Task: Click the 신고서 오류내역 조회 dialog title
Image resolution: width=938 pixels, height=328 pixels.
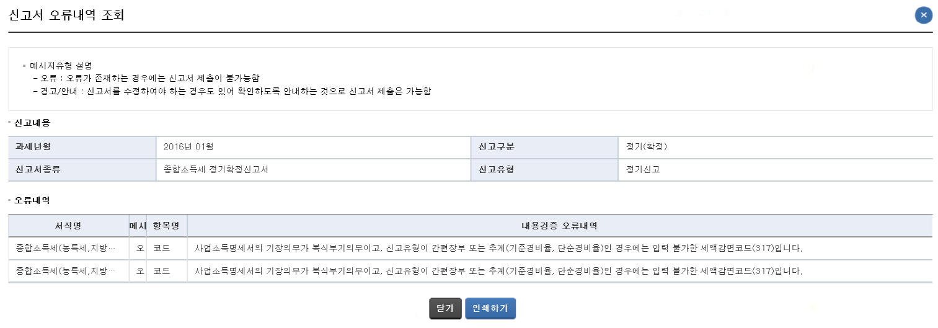Action: pos(66,16)
